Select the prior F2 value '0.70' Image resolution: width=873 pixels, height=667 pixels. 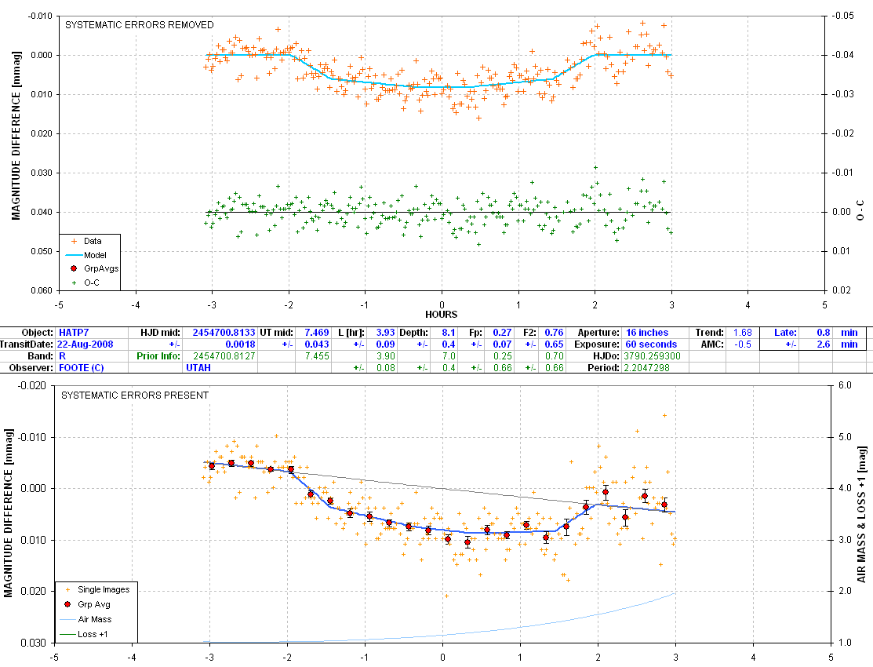pyautogui.click(x=554, y=356)
